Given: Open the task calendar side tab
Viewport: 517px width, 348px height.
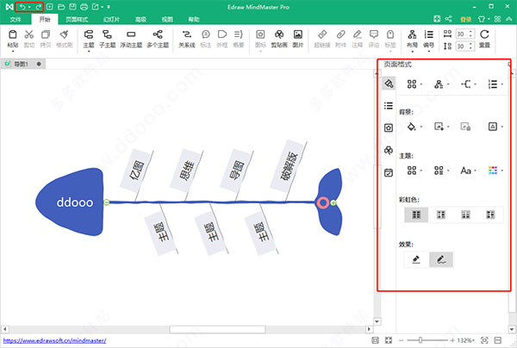Looking at the screenshot, I should (x=388, y=173).
